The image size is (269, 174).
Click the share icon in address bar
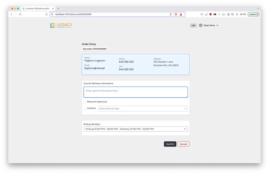(171, 14)
